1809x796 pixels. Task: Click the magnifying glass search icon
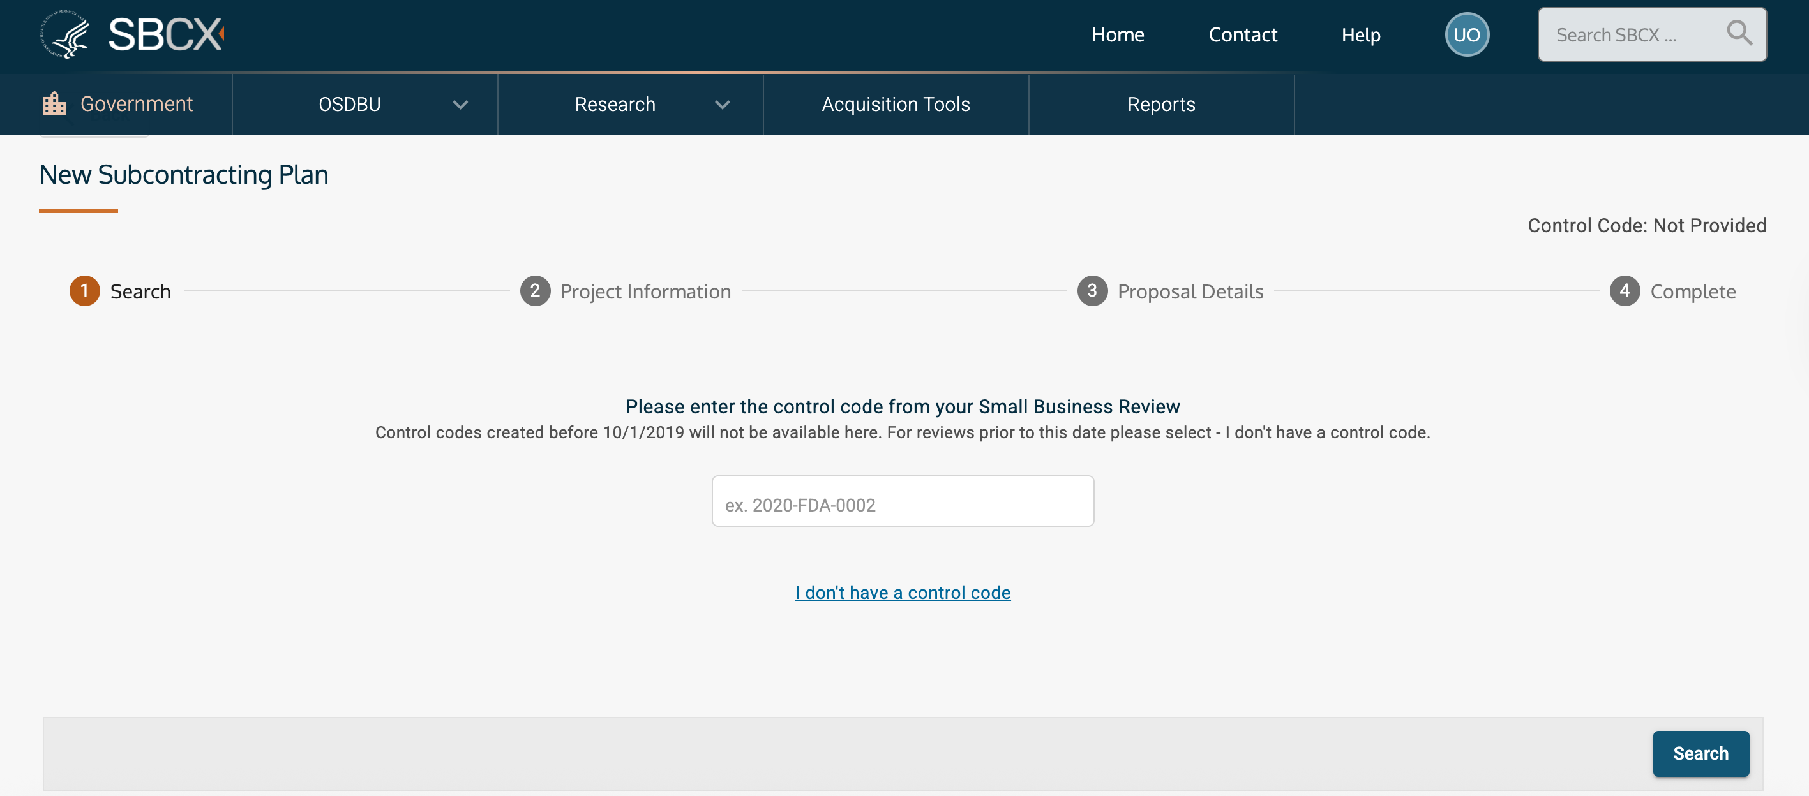[x=1738, y=33]
